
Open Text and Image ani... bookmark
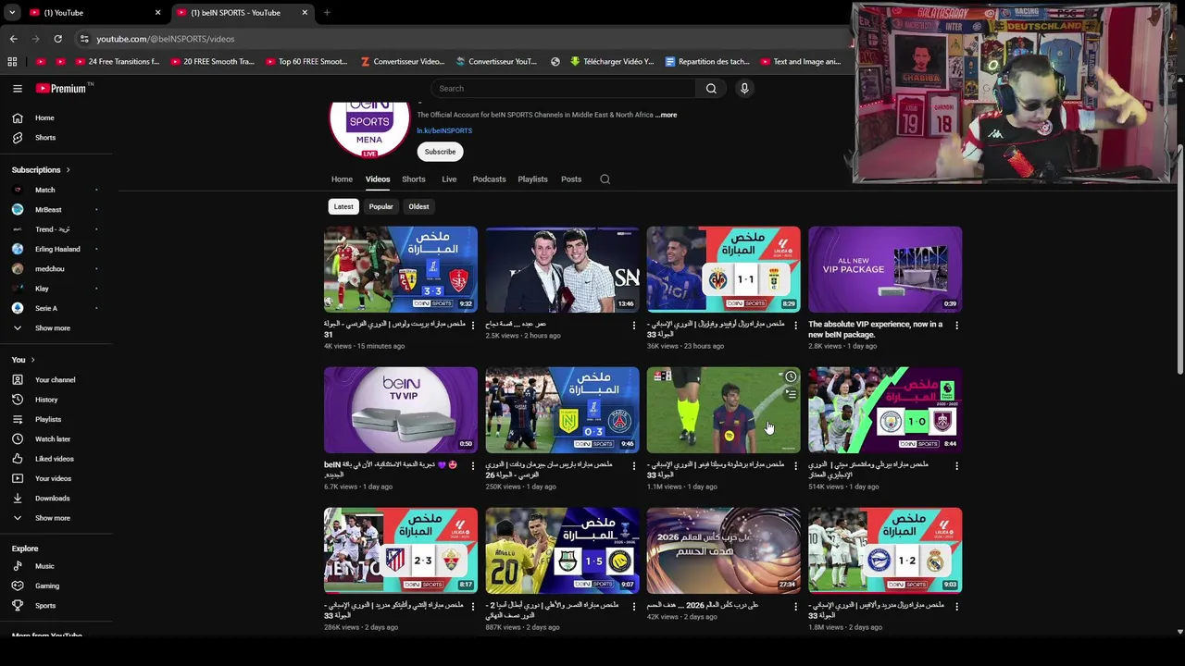[x=801, y=62]
